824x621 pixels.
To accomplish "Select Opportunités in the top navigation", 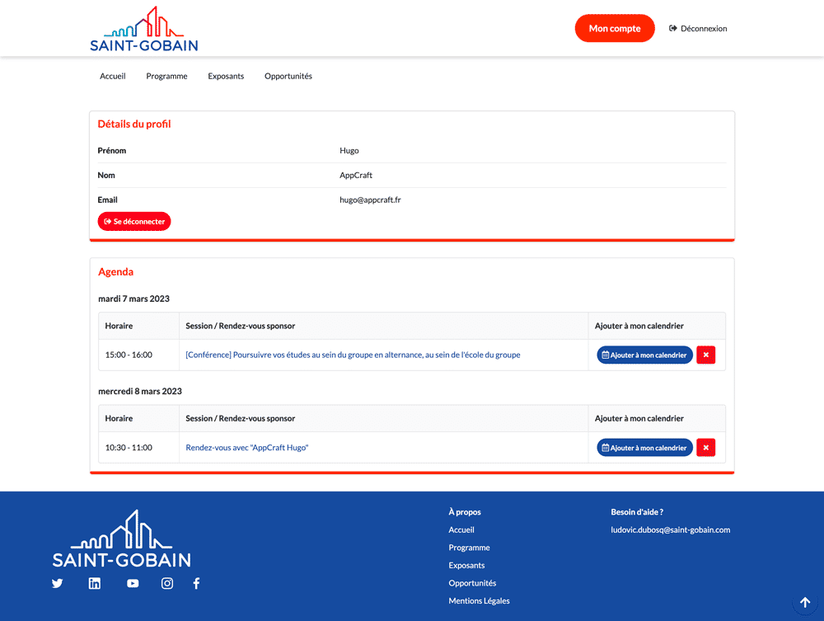I will (288, 76).
